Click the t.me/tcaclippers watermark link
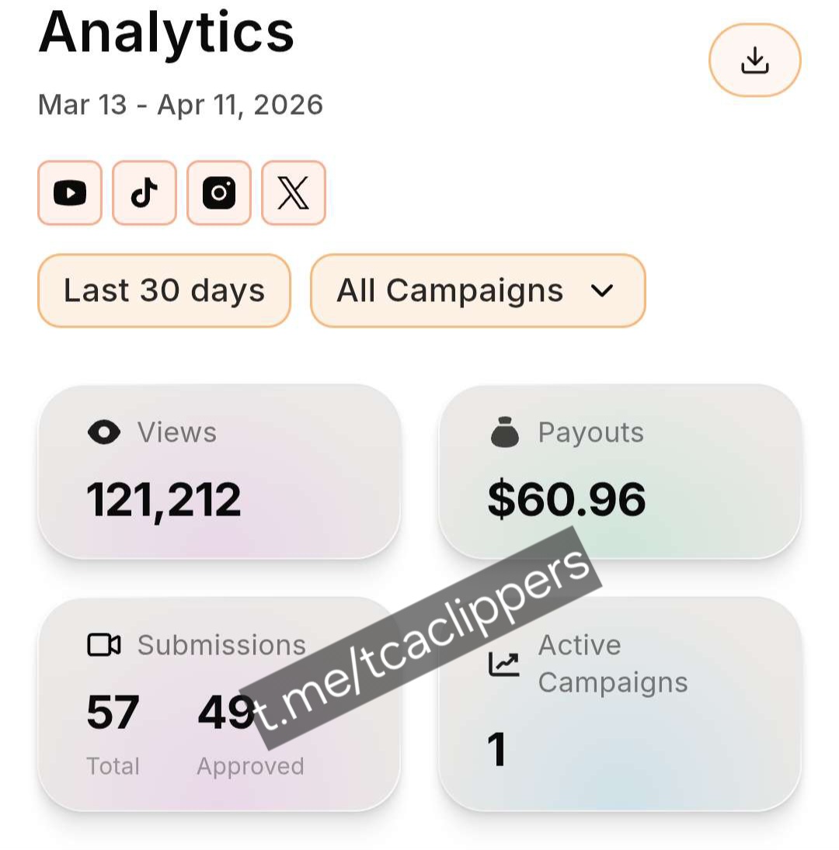Image resolution: width=839 pixels, height=850 pixels. [421, 638]
